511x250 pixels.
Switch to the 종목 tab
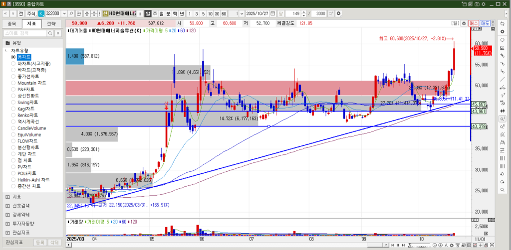click(12, 23)
